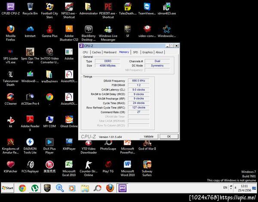Open Windows Explorer folder on taskbar

85,188
